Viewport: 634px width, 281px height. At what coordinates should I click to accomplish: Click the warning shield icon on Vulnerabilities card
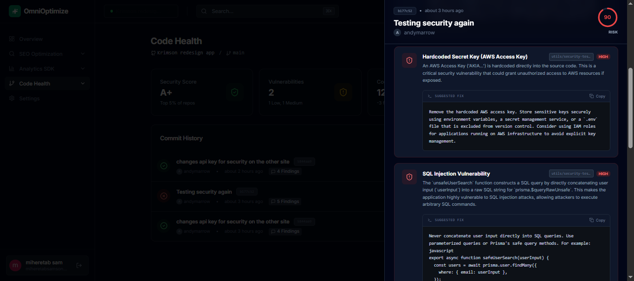[x=343, y=92]
